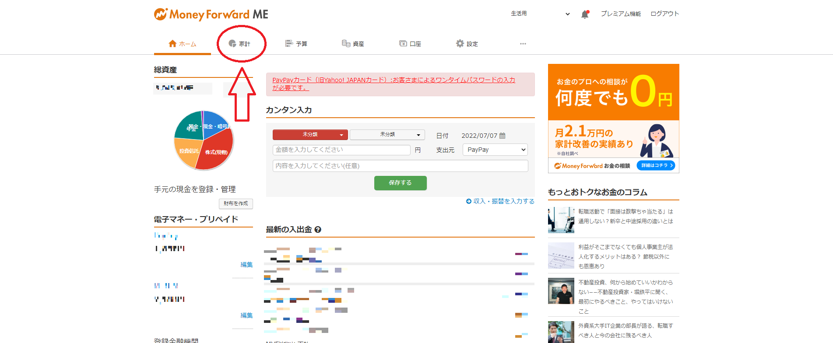Open the PayPayカード one-time password alert link
This screenshot has width=833, height=343.
click(394, 84)
